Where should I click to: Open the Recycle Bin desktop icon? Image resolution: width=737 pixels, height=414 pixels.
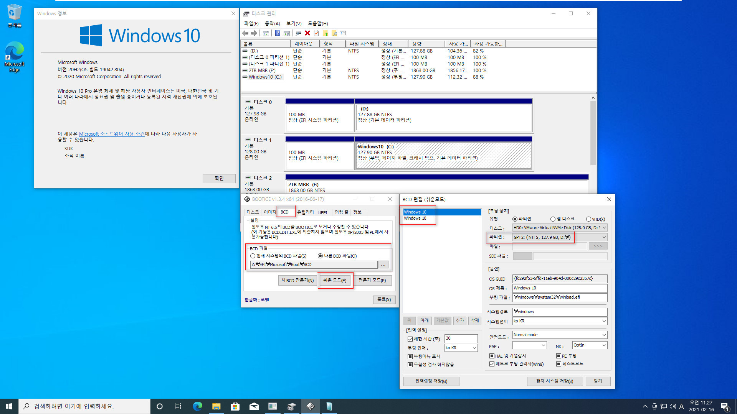tap(14, 16)
